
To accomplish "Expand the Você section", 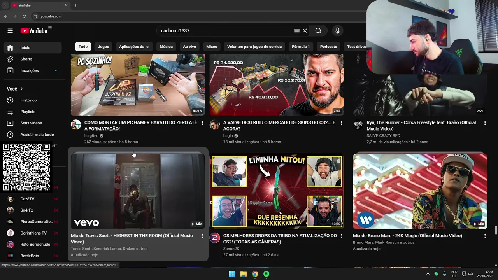I will click(x=15, y=89).
